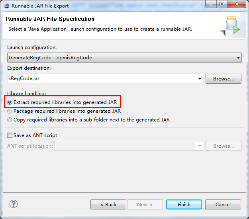Select Package required libraries into generated JAR

[x=10, y=111]
